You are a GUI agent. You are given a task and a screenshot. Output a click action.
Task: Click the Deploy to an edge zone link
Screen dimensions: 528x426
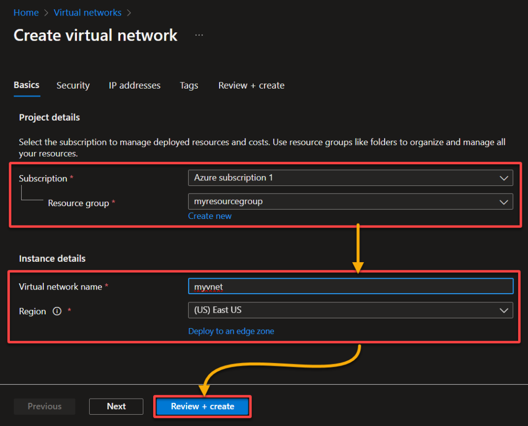231,331
